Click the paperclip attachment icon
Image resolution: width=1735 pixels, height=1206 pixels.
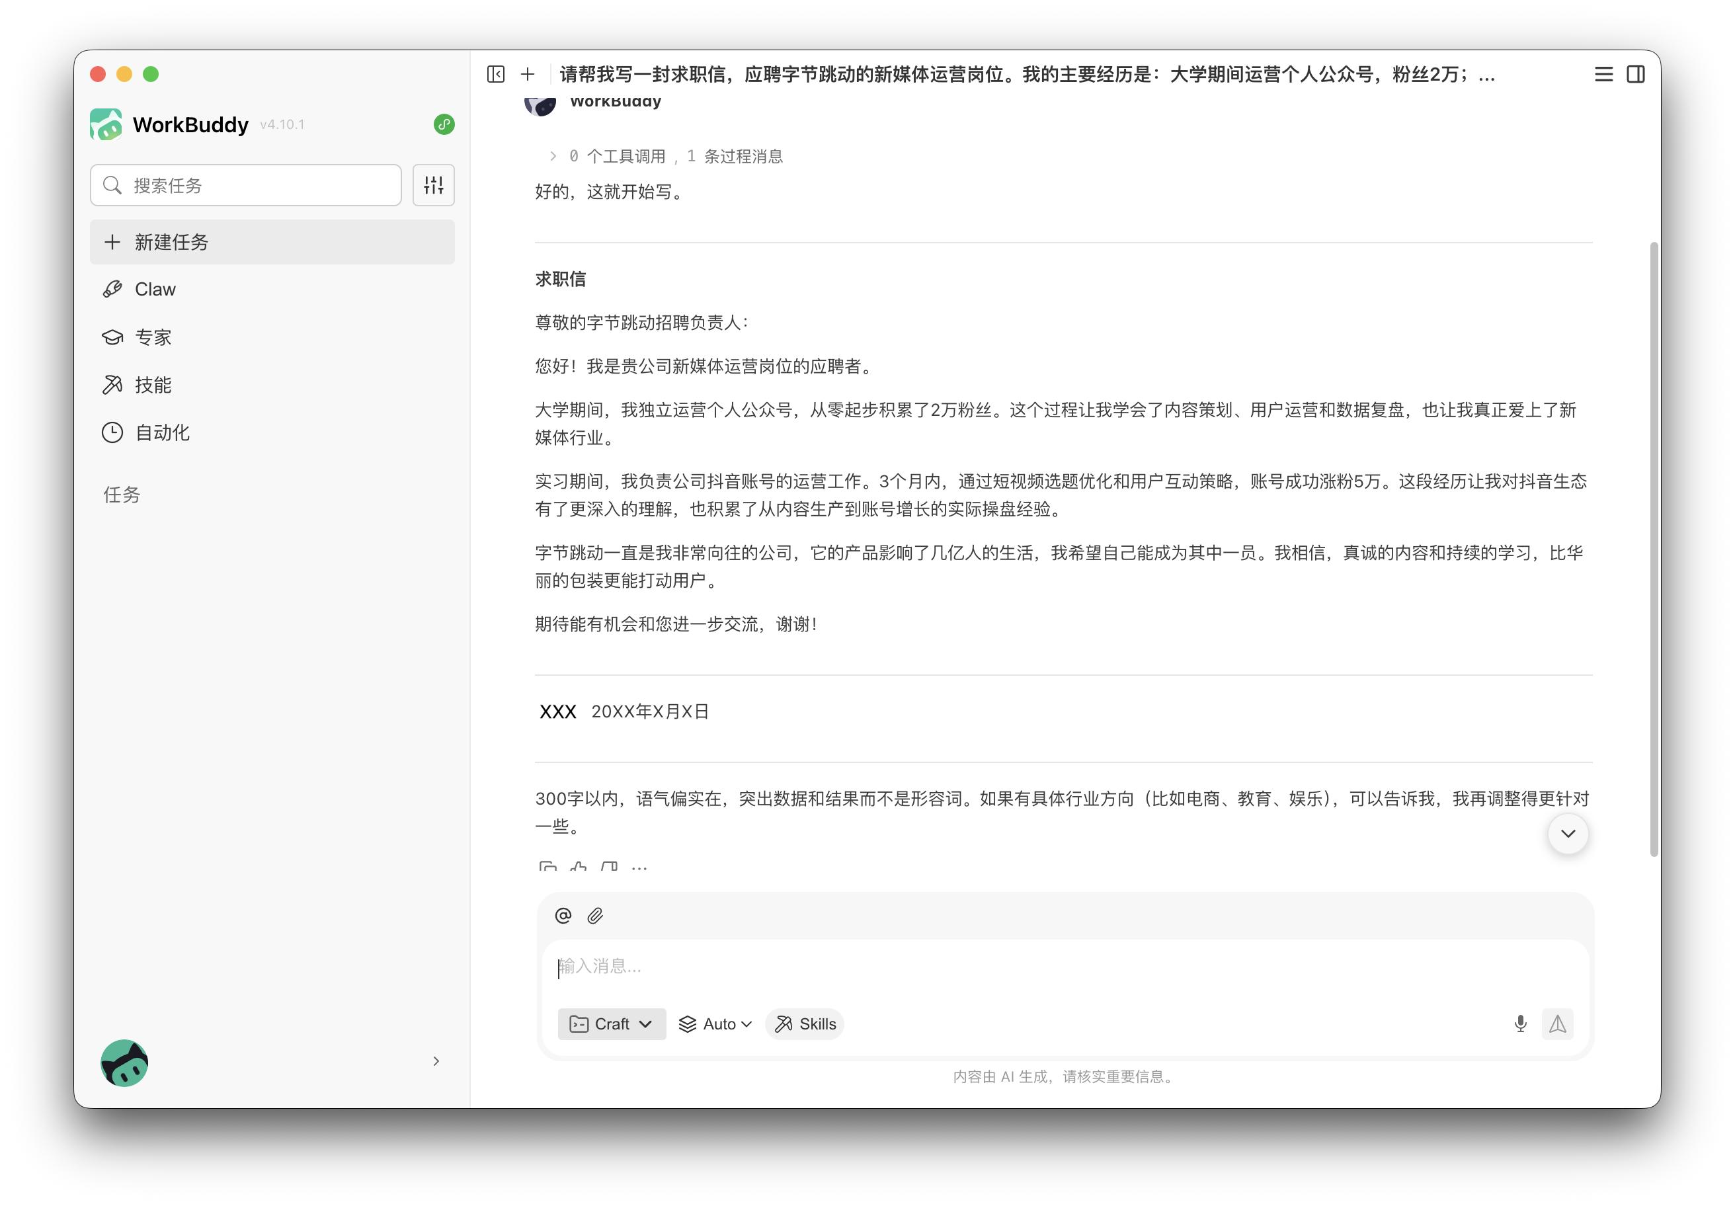[596, 916]
